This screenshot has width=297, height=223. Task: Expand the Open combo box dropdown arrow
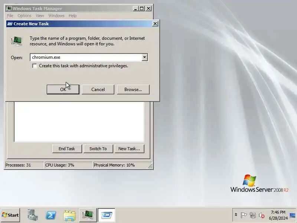coord(144,57)
